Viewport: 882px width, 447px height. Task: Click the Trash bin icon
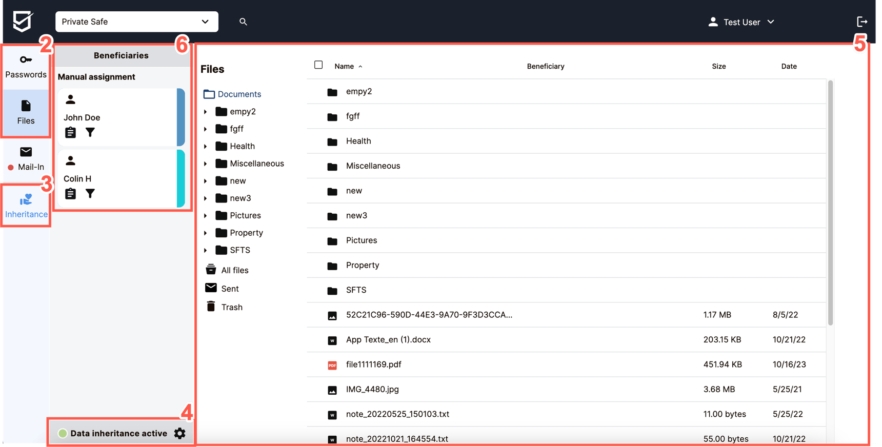[211, 307]
